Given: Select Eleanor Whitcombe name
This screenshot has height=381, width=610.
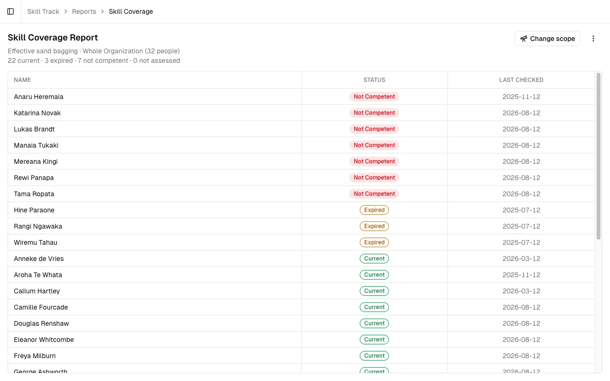Looking at the screenshot, I should pos(44,340).
